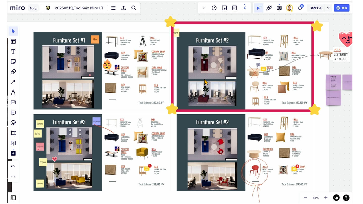The height and width of the screenshot is (204, 363).
Task: Click Total Estimate: 330,310 JPY text
Action: coord(151,103)
